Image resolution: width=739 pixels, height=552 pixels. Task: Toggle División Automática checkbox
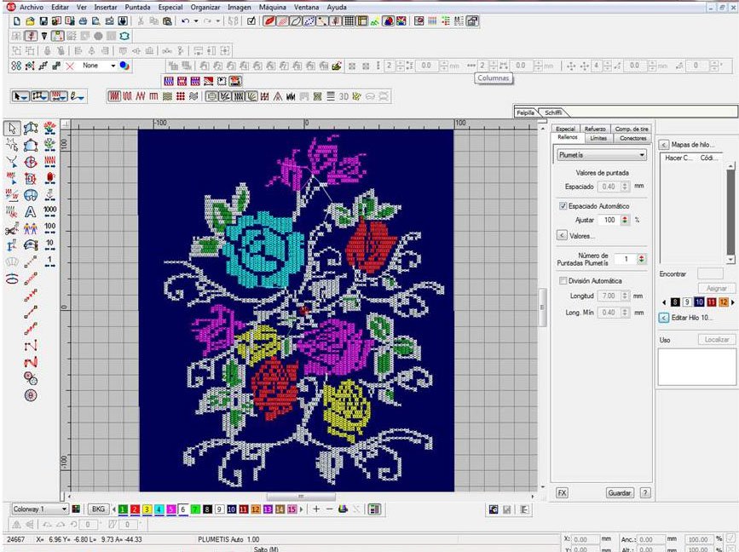(563, 281)
